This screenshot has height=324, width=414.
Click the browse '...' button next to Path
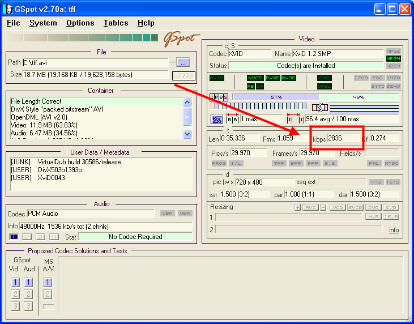(183, 62)
